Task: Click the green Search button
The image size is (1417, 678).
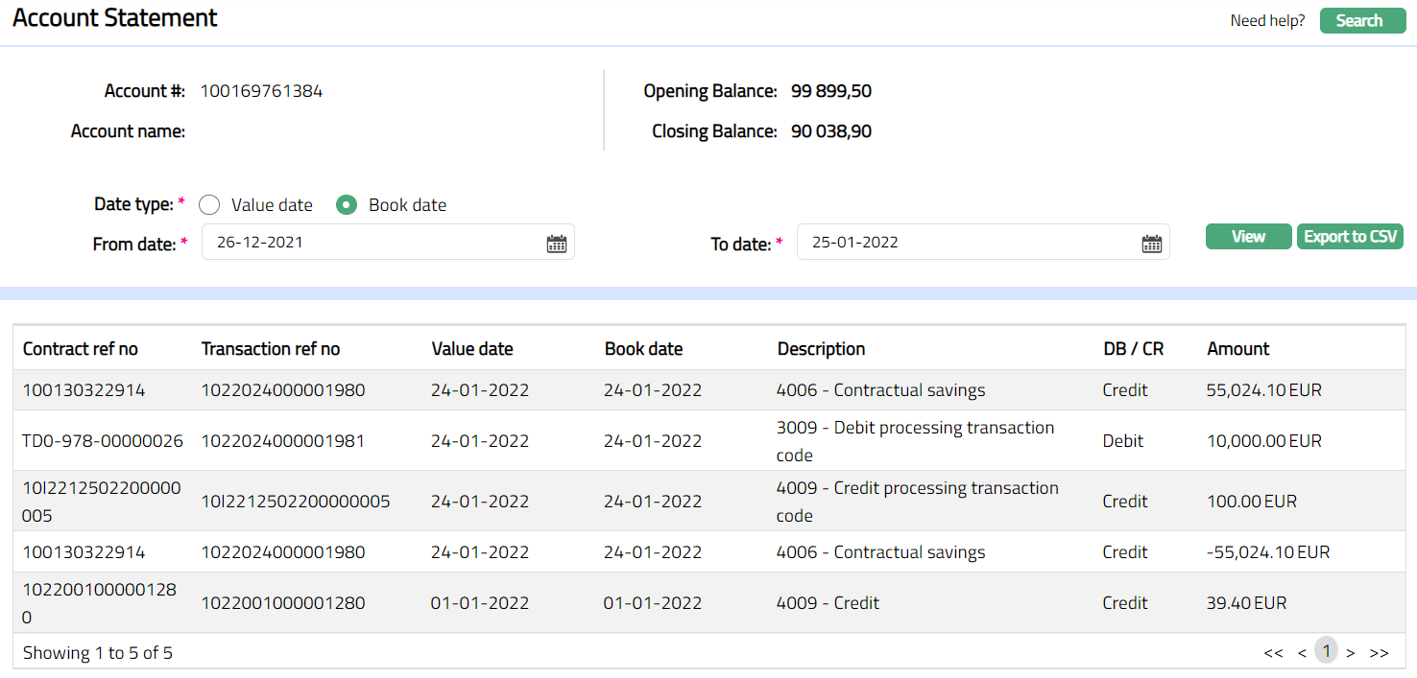Action: 1362,21
